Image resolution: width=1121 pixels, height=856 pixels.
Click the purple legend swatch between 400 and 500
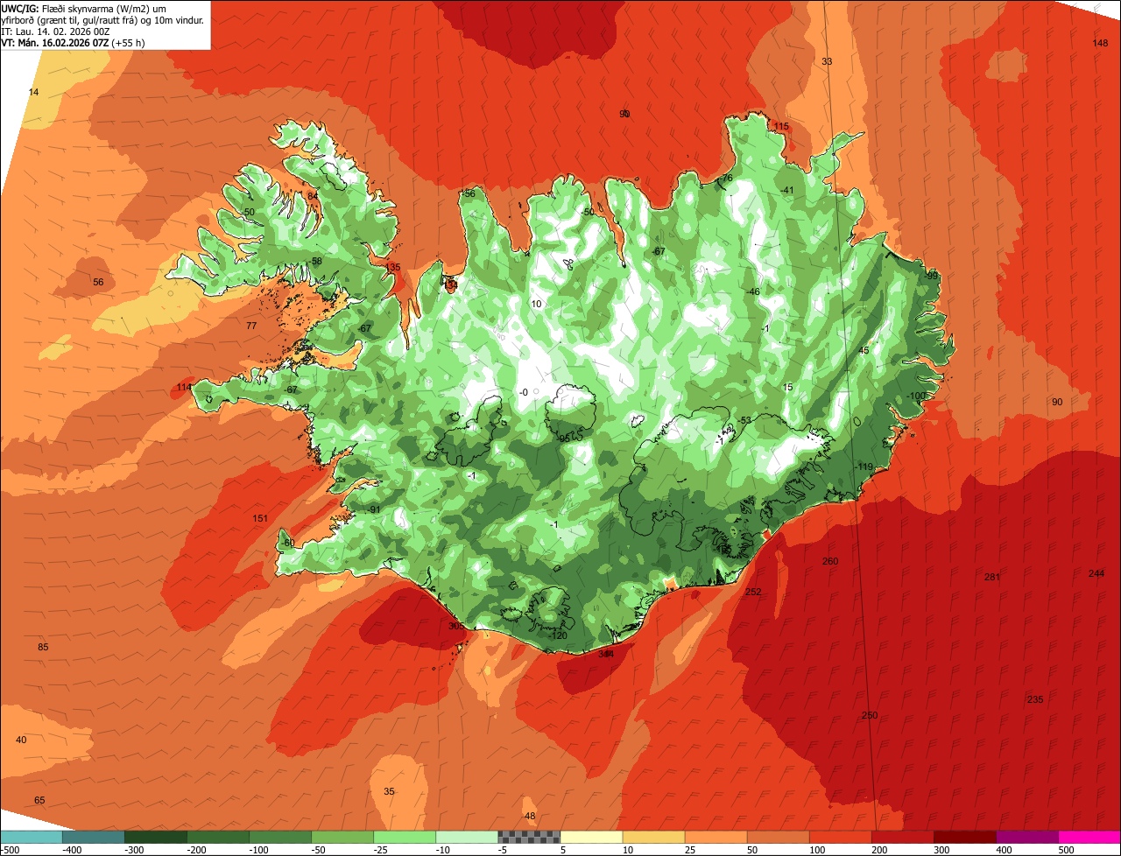pyautogui.click(x=1027, y=837)
